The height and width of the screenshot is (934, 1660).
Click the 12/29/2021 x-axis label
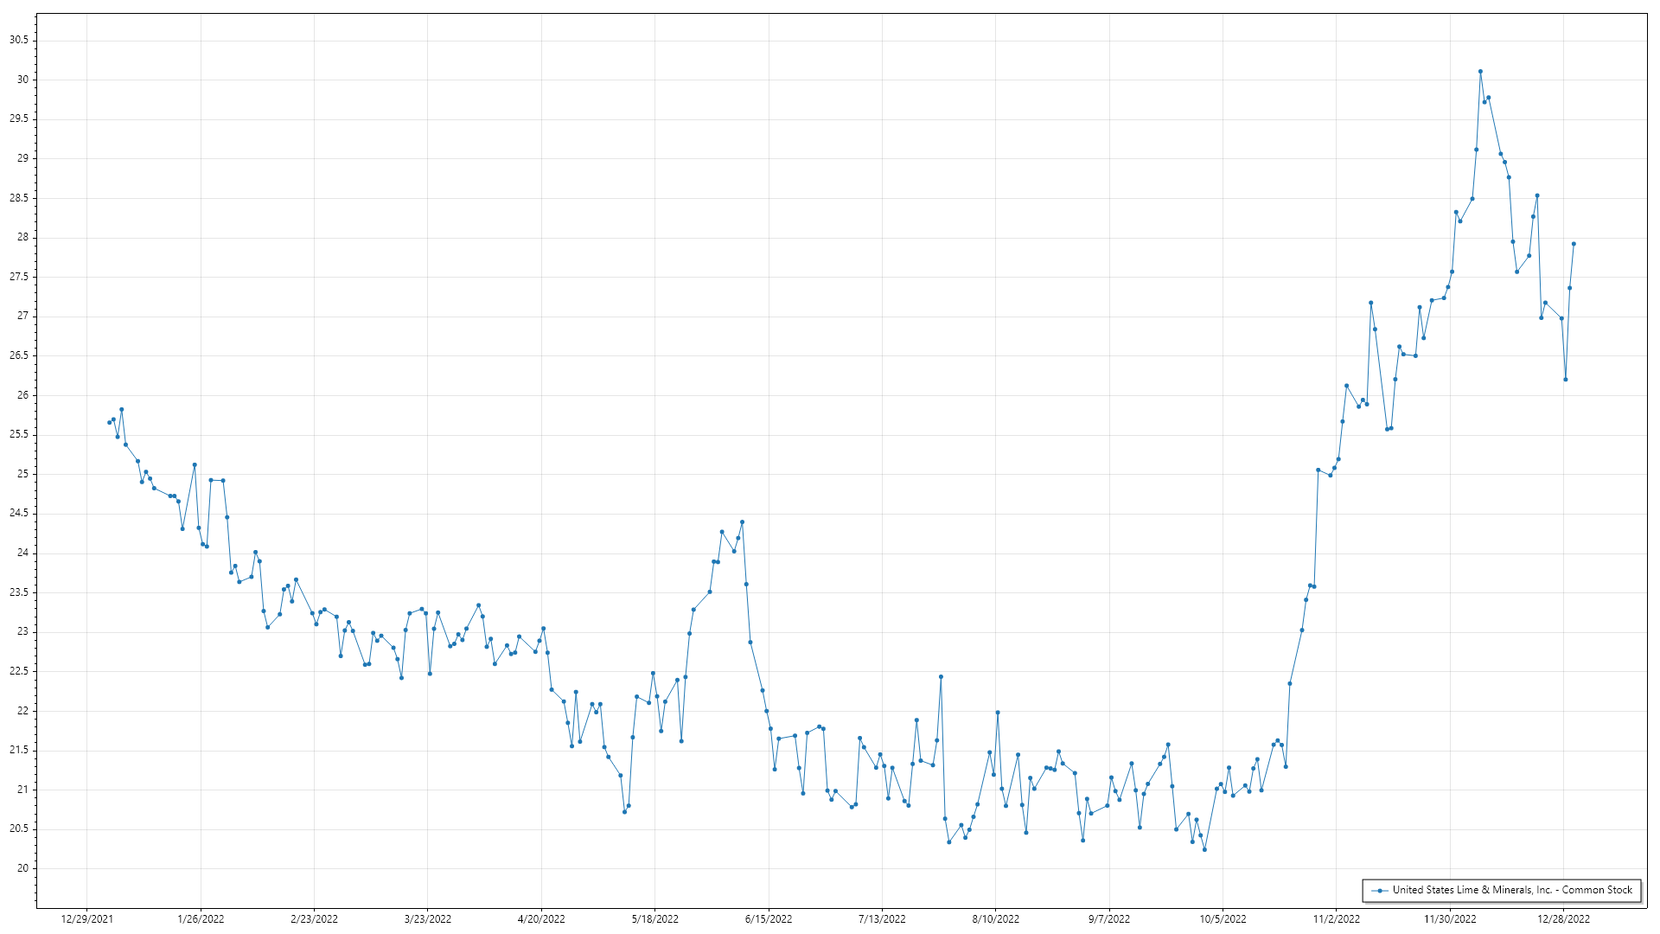click(x=86, y=919)
